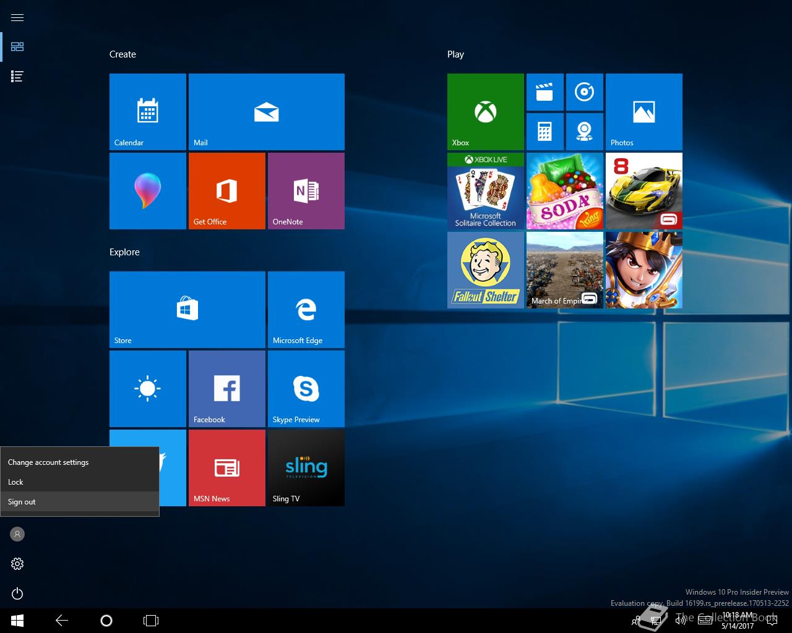Choose Lock from account menu
792x633 pixels.
(80, 482)
